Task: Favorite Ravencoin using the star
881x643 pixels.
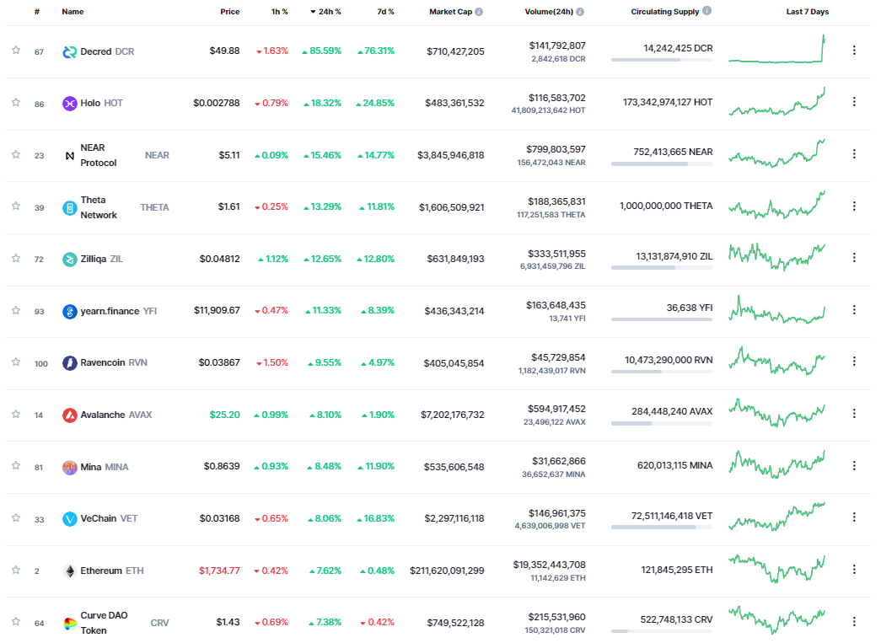Action: coord(16,362)
